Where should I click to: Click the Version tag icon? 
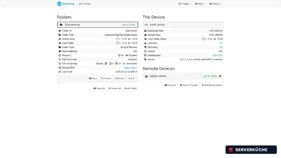[x=145, y=60]
